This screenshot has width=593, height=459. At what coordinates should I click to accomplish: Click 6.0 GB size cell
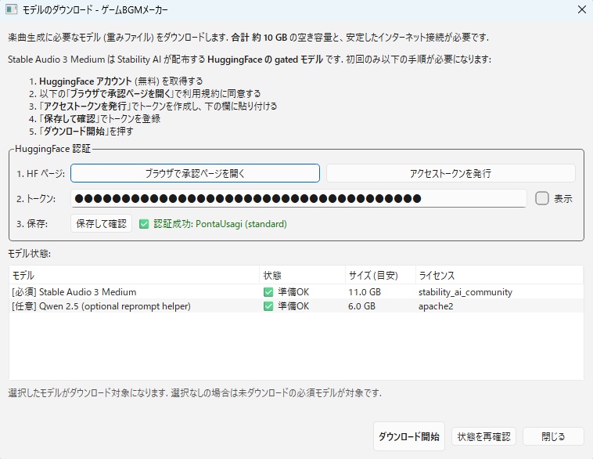click(362, 306)
